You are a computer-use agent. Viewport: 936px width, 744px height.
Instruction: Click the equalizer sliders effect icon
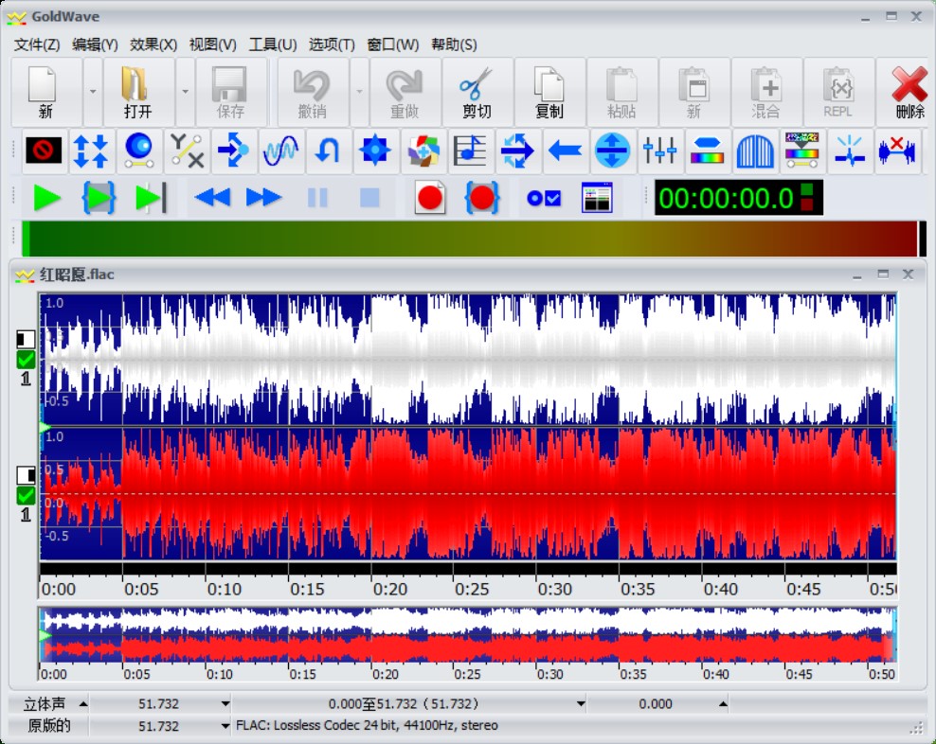(659, 151)
